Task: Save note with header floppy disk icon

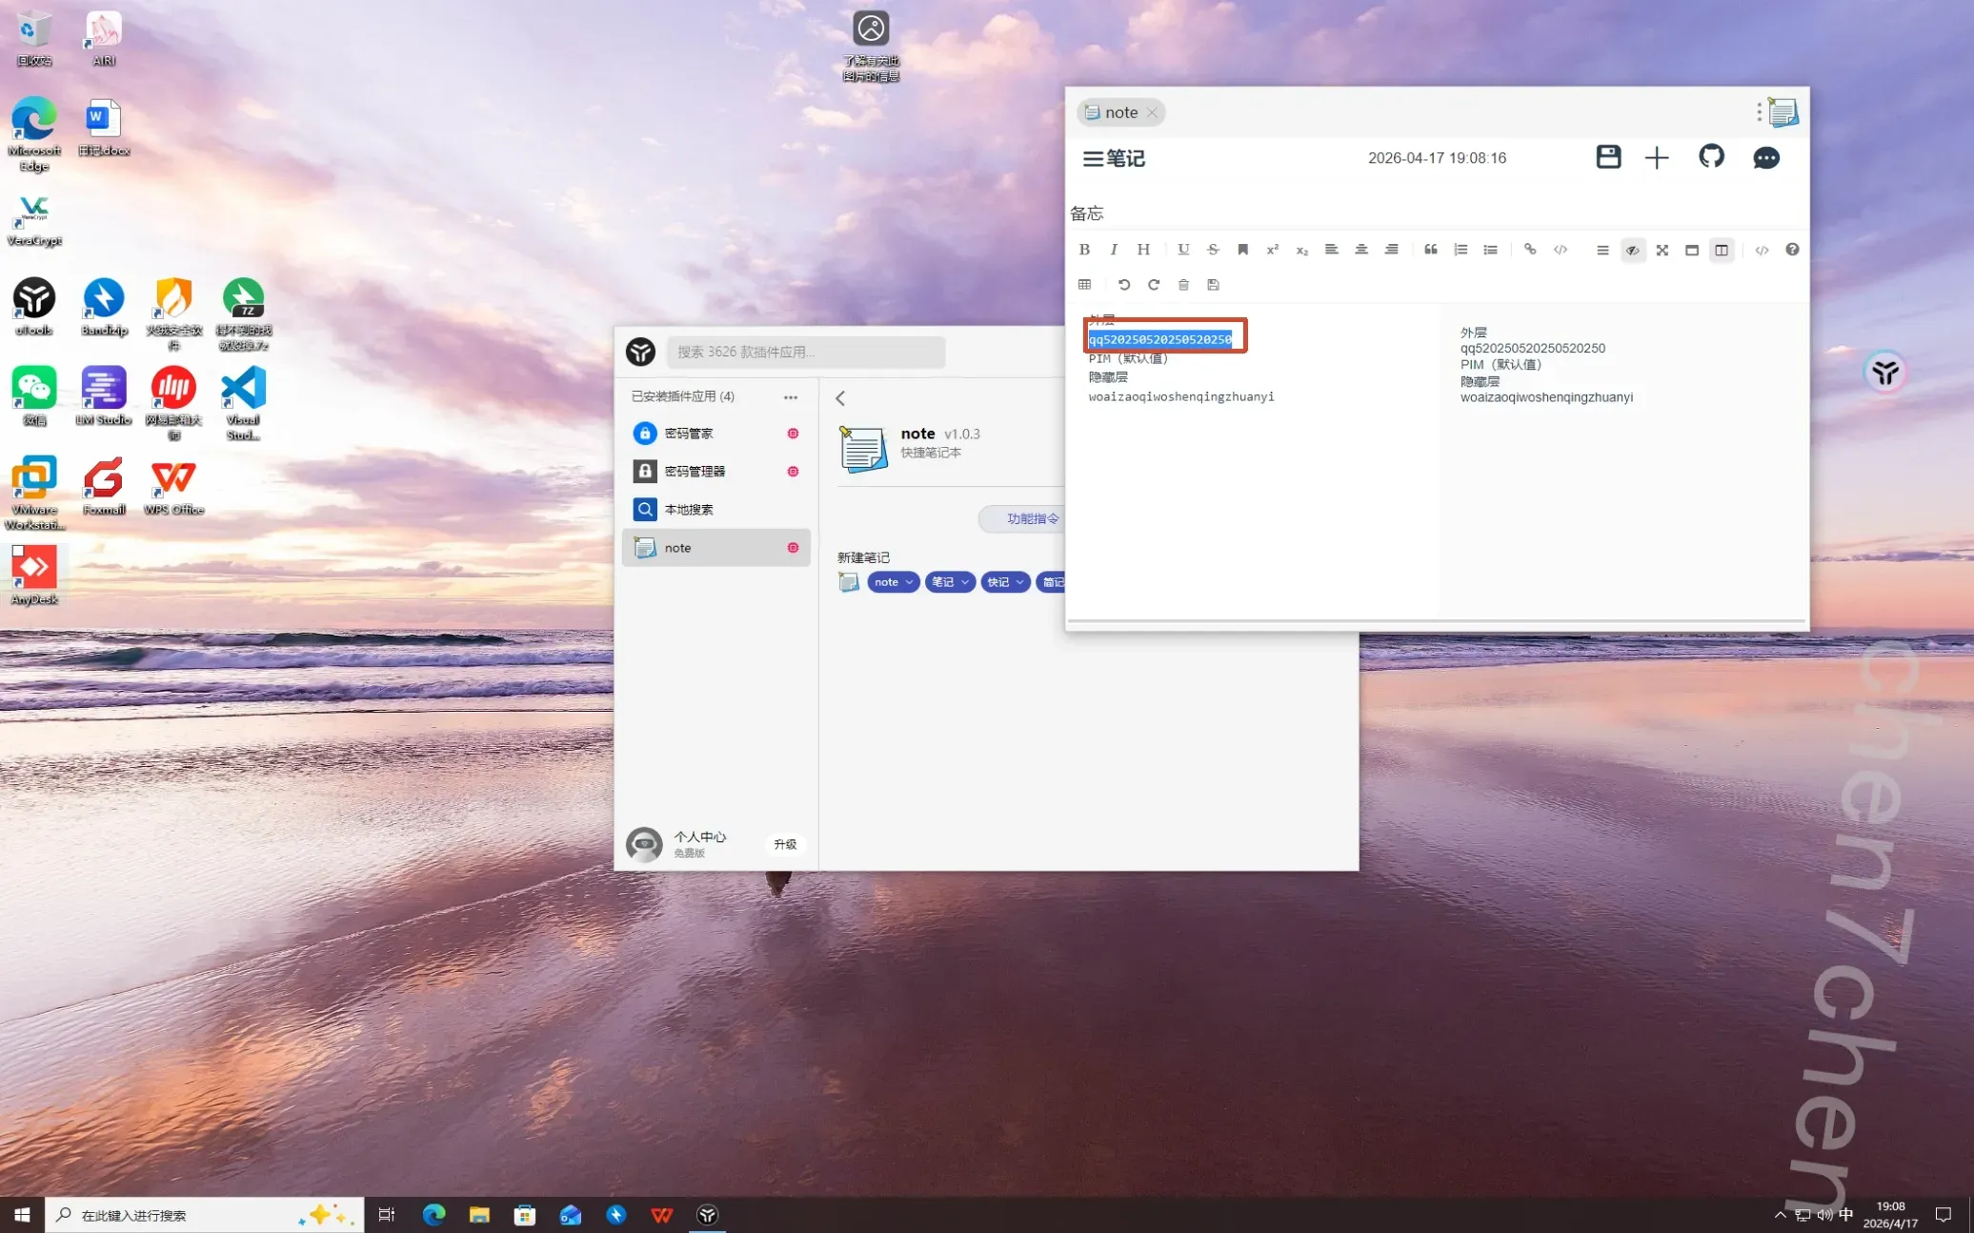Action: coord(1608,157)
